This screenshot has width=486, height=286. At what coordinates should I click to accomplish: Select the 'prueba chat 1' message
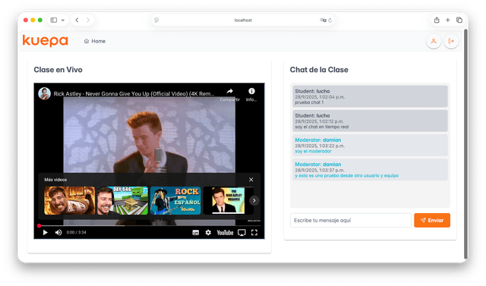tap(370, 96)
